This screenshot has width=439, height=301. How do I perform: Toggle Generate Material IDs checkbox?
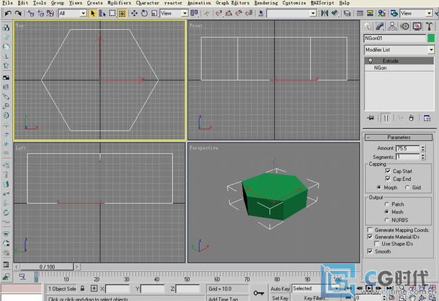[x=370, y=237]
